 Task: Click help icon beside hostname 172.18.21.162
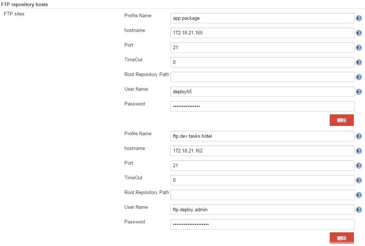point(359,151)
